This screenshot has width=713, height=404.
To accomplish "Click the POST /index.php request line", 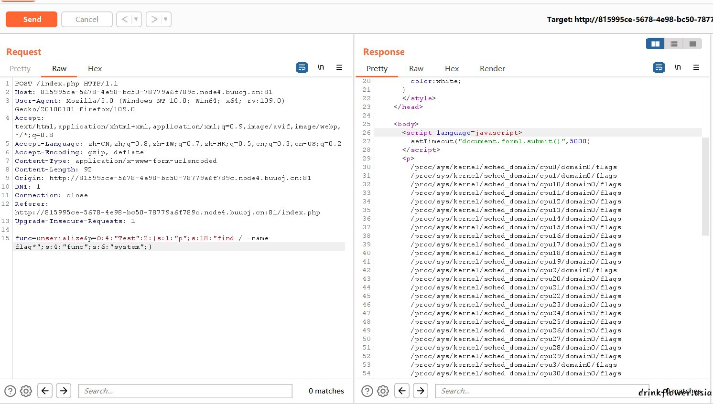I will coord(66,84).
